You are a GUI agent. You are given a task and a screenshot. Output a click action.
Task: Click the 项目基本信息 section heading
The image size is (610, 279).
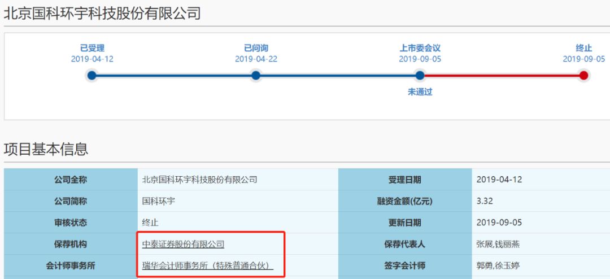coord(46,149)
